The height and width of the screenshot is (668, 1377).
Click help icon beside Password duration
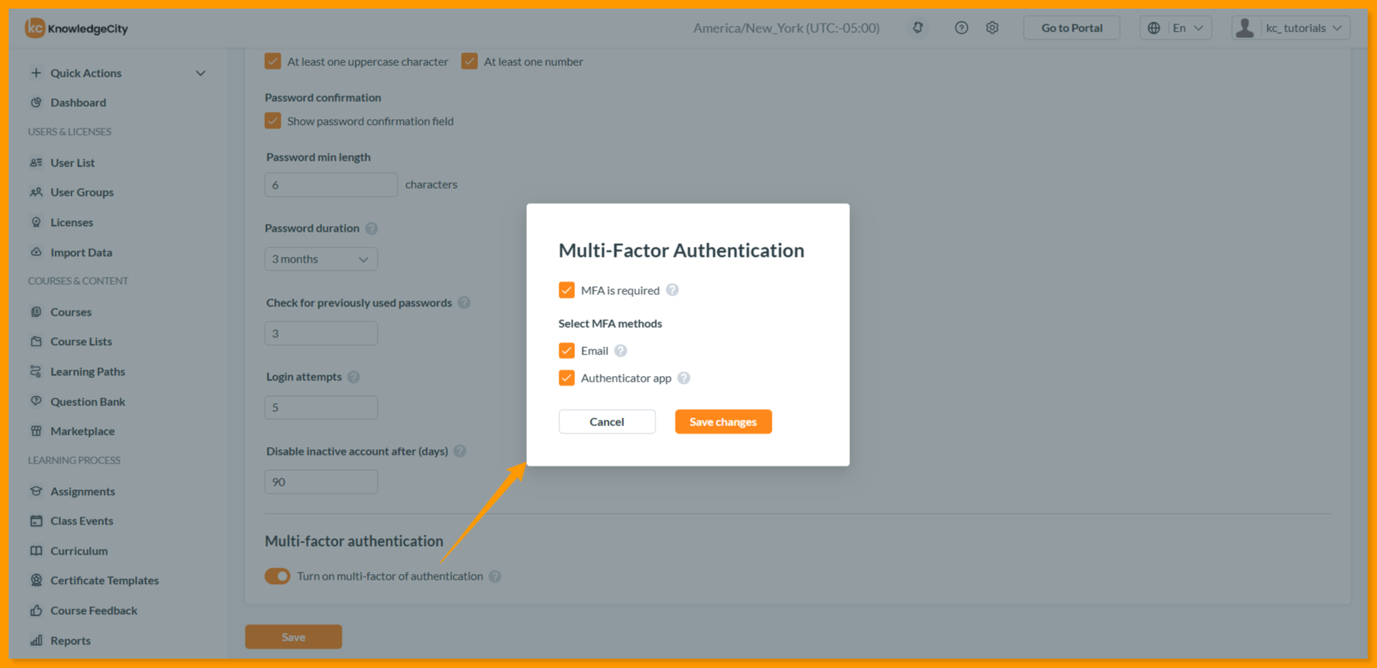point(371,228)
